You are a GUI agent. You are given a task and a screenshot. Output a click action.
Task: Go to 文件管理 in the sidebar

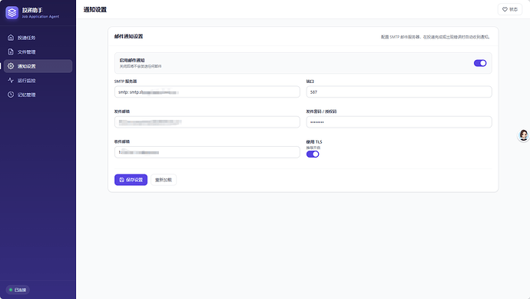click(x=38, y=51)
